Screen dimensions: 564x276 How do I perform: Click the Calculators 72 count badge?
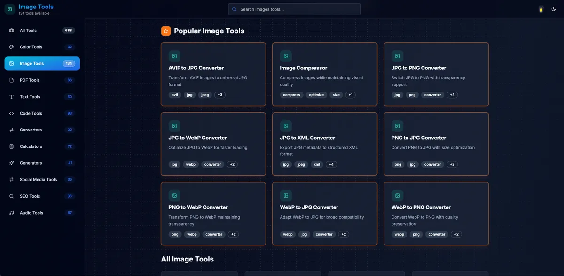point(70,146)
